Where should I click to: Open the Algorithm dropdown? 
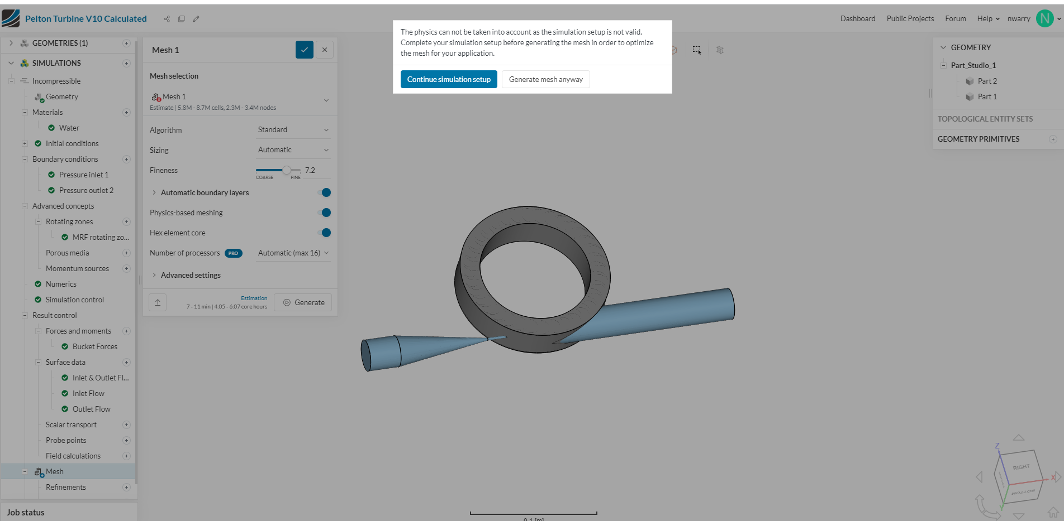pos(293,130)
